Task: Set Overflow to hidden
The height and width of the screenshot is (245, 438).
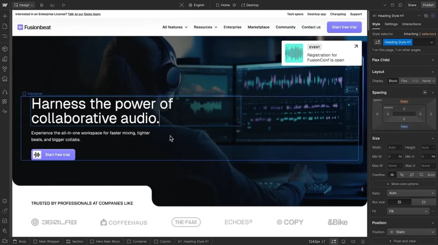Action: [x=401, y=175]
